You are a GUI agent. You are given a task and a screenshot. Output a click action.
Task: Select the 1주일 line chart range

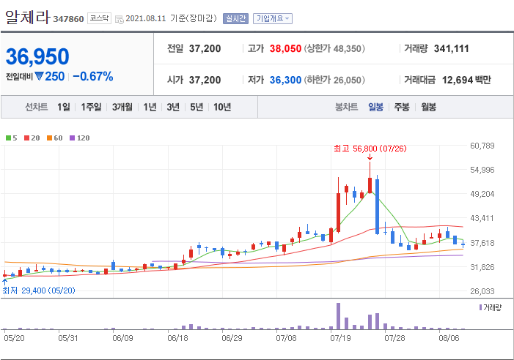tap(91, 107)
